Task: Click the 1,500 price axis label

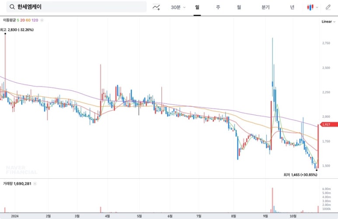Action: pyautogui.click(x=326, y=166)
